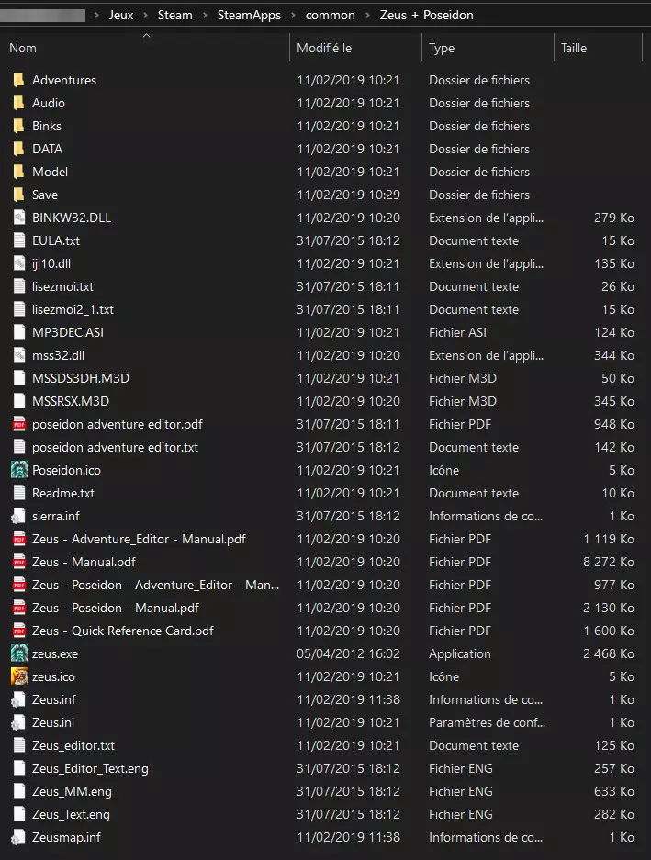Click the MP3DEC.ASI file icon
Viewport: 651px width, 860px height.
(x=19, y=332)
